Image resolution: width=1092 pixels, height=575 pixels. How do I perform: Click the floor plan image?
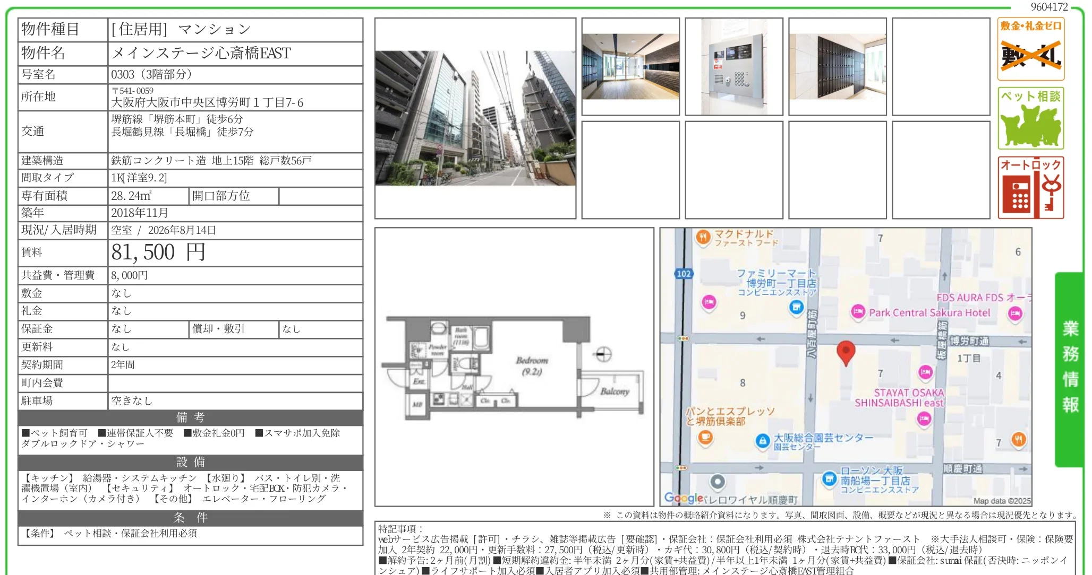point(514,367)
